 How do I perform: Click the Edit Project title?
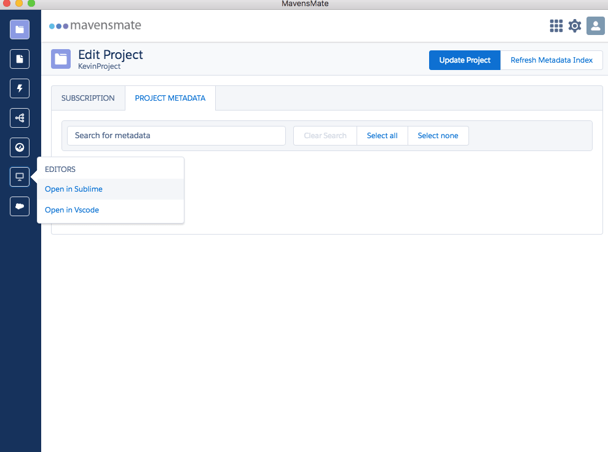click(x=111, y=55)
